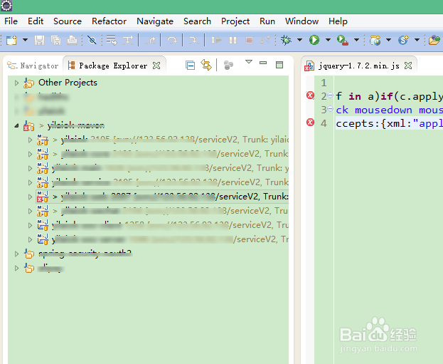Image resolution: width=443 pixels, height=364 pixels.
Task: Click the Run Last Tool icon
Action: (x=343, y=40)
